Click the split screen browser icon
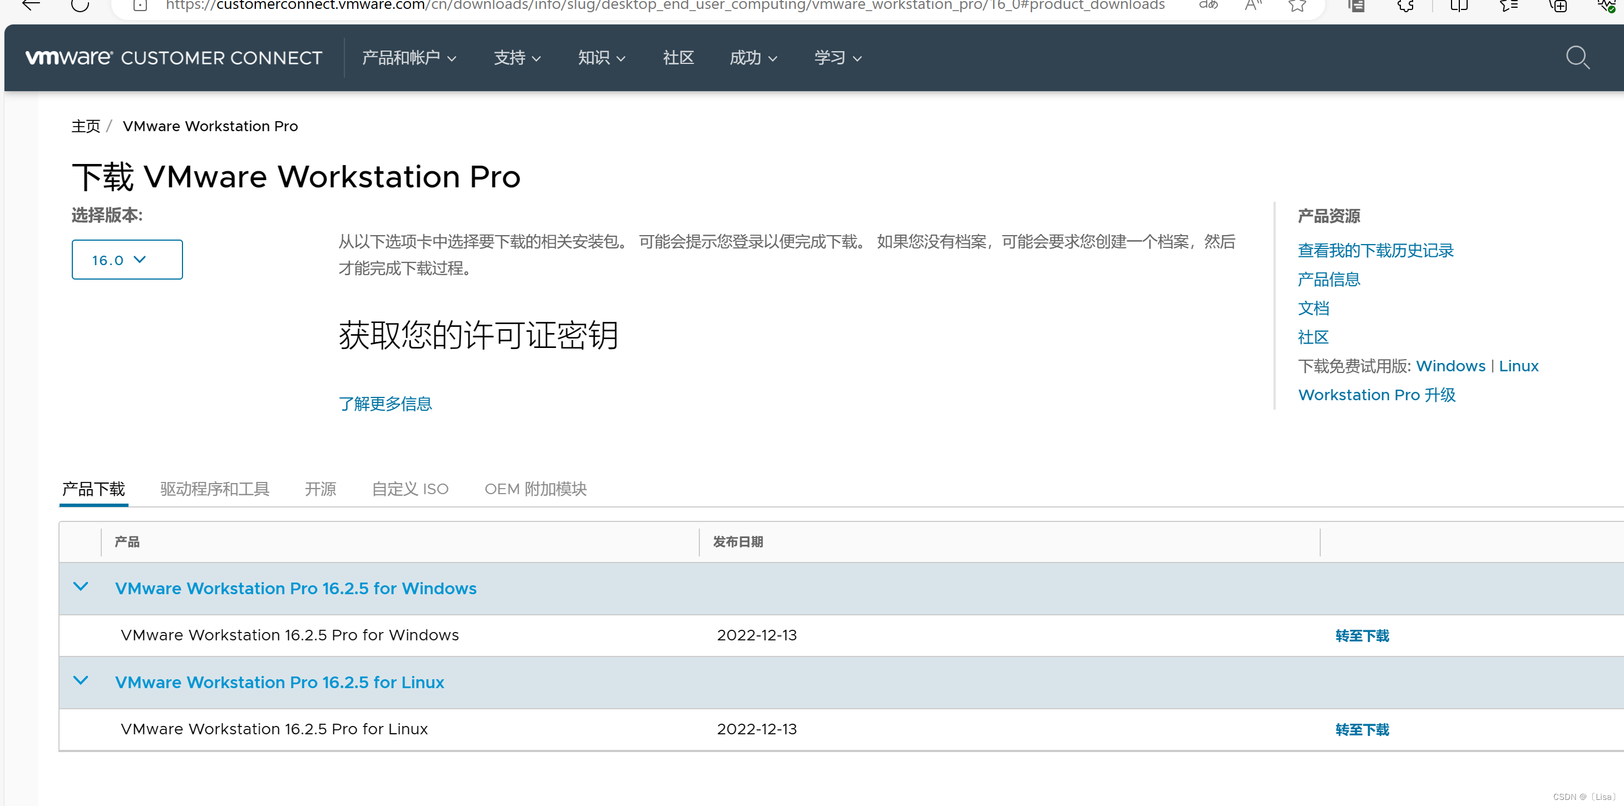Viewport: 1624px width, 806px height. point(1459,6)
